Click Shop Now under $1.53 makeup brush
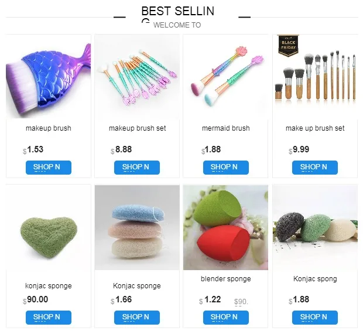 49,167
